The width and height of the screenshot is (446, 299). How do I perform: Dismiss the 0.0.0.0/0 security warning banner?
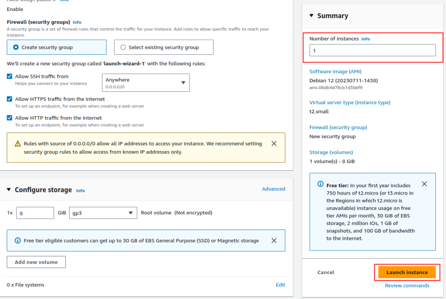(x=274, y=144)
